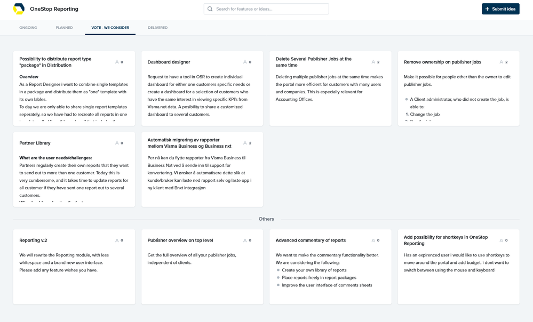The height and width of the screenshot is (322, 533).
Task: Click the OneStop Reporting logo icon
Action: coord(20,9)
